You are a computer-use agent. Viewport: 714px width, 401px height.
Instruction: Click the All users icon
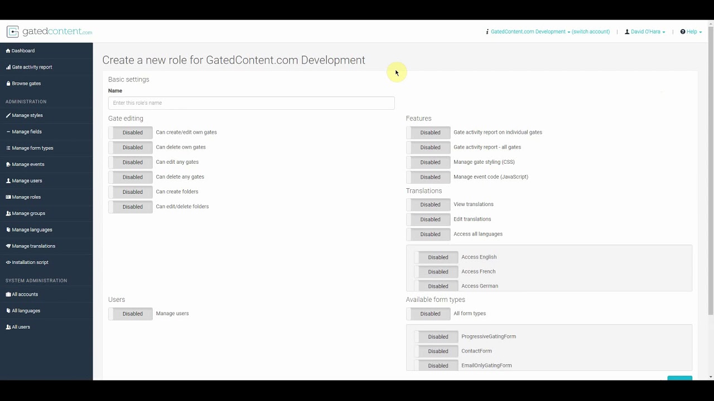coord(8,327)
